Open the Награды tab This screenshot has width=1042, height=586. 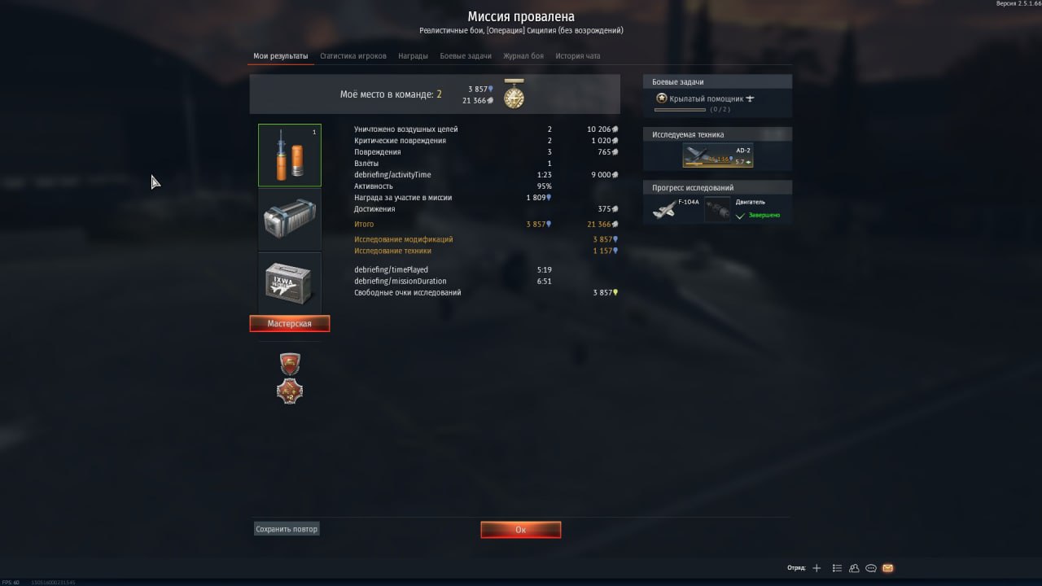coord(414,56)
